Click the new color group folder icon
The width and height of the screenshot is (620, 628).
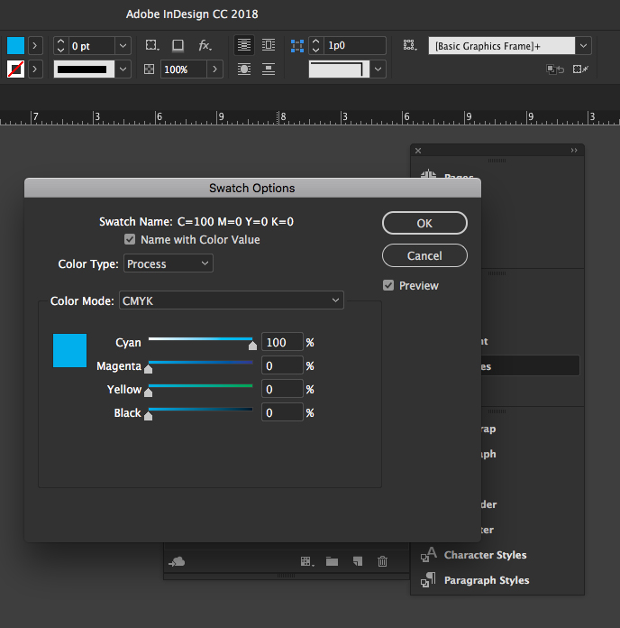(x=332, y=561)
